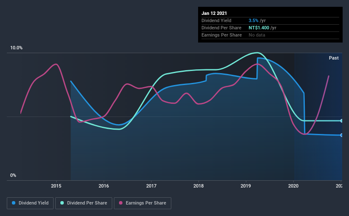The width and height of the screenshot is (349, 216).
Task: Click the 'Past' region label
Action: 334,58
